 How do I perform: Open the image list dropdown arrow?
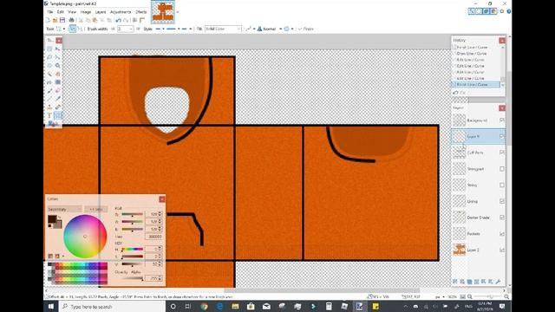tap(177, 12)
